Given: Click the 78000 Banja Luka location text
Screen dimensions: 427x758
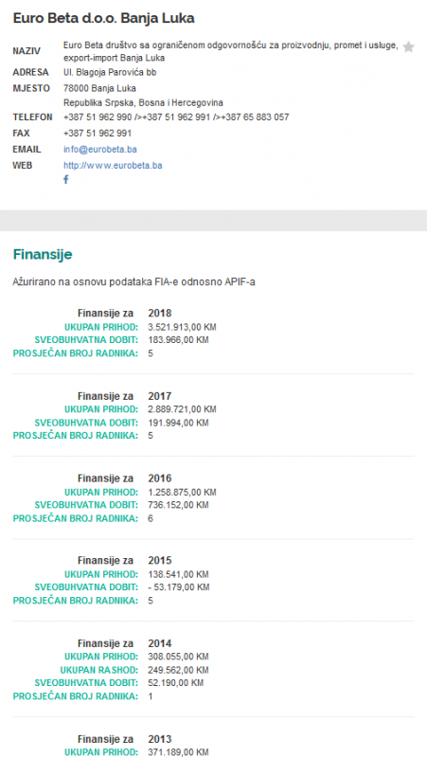Looking at the screenshot, I should coord(99,88).
